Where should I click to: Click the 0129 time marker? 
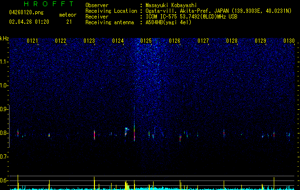(x=260, y=41)
